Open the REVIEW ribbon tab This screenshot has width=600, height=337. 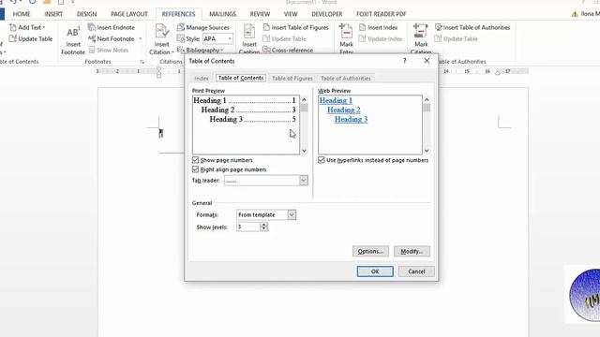pos(261,14)
